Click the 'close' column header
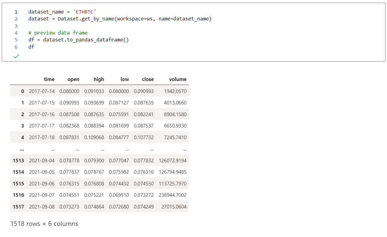This screenshot has height=237, width=387. (148, 79)
